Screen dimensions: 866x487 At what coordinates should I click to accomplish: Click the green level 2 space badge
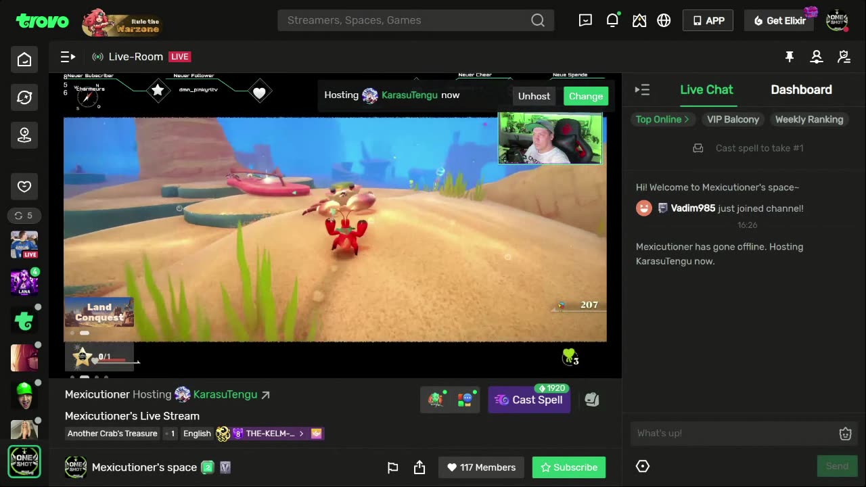pyautogui.click(x=208, y=467)
